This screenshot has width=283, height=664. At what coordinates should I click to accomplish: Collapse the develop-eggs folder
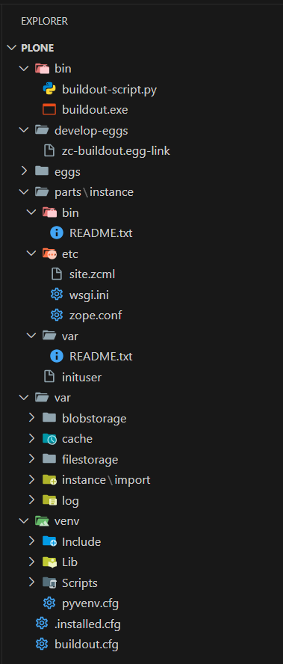pyautogui.click(x=24, y=130)
